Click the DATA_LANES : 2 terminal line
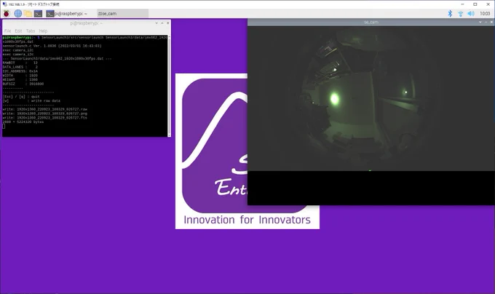Viewport: 495px width, 294px height. (20, 67)
